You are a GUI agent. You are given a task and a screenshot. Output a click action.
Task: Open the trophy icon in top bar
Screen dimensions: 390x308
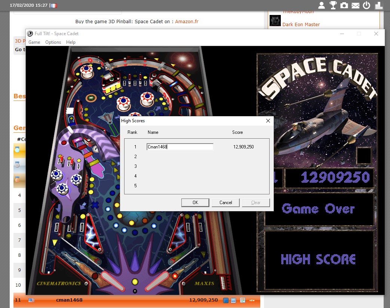pyautogui.click(x=333, y=5)
